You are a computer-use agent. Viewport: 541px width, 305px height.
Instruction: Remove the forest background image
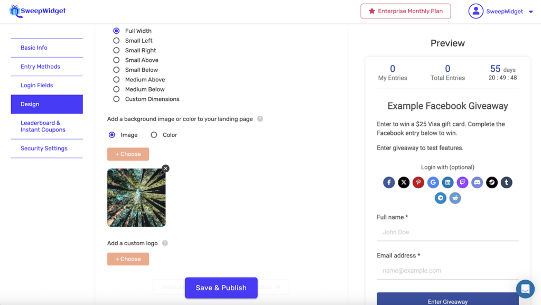pos(165,169)
